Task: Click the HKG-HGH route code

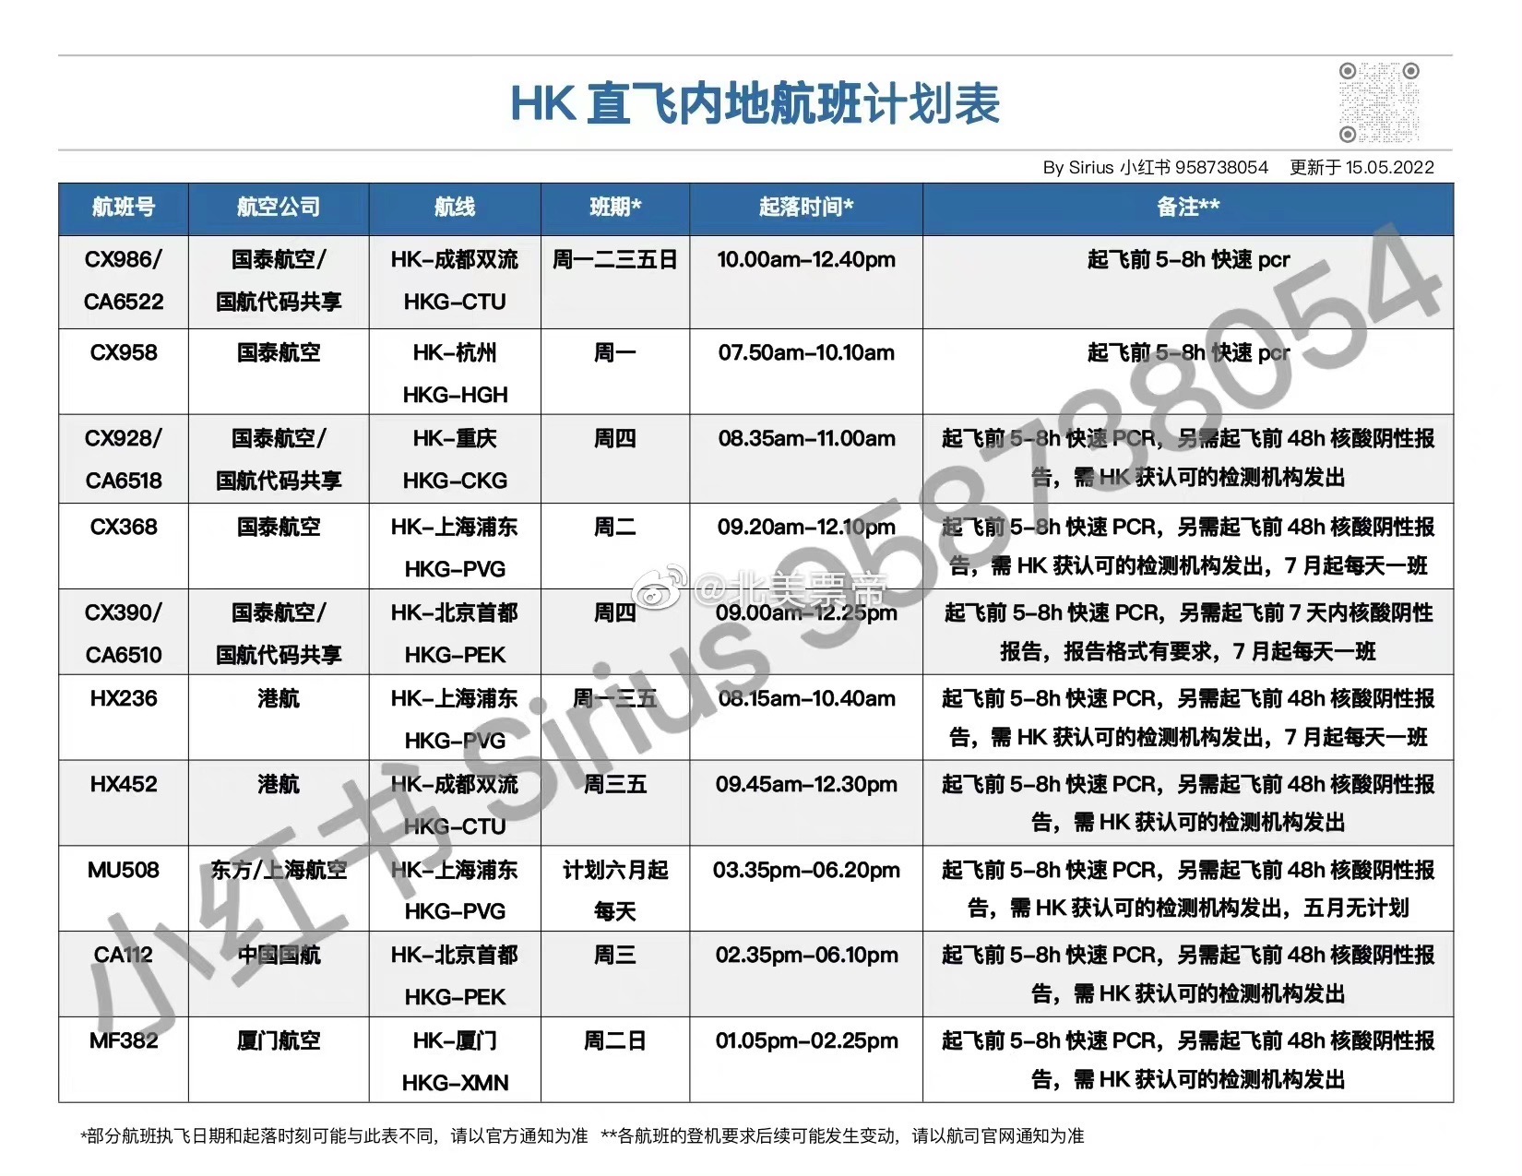Action: point(455,395)
